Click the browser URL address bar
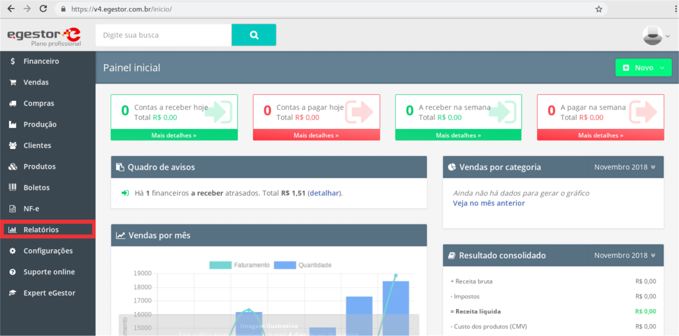The height and width of the screenshot is (336, 679). click(x=331, y=9)
